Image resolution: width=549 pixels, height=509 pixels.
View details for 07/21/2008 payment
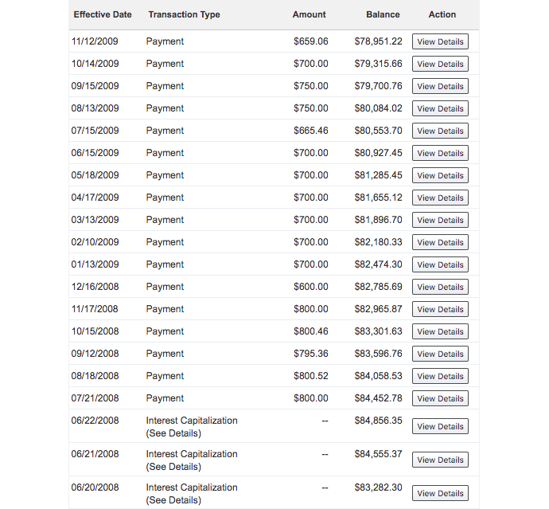440,398
